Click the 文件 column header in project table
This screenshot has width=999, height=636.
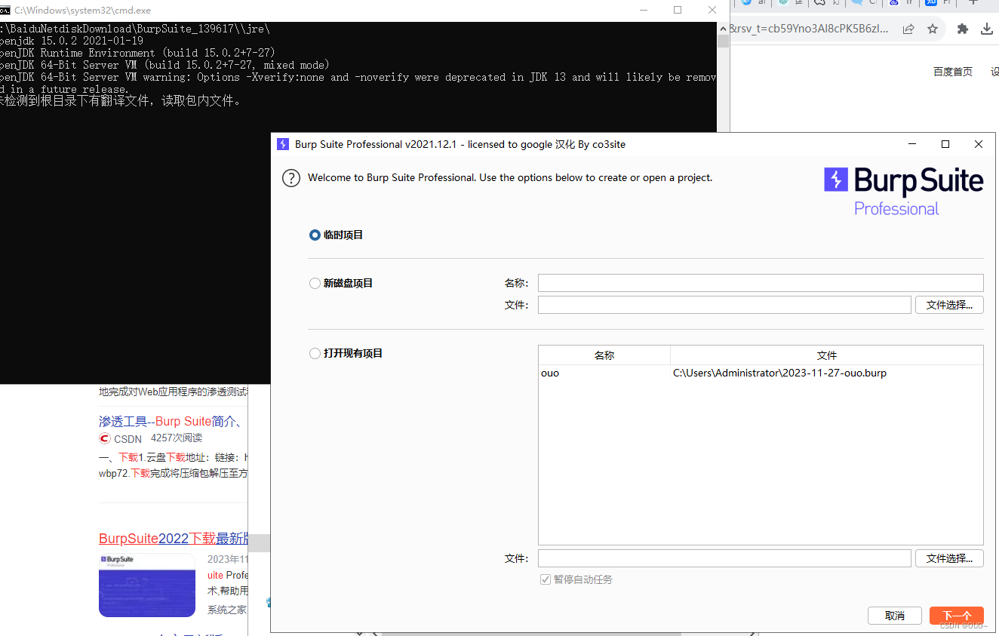click(827, 355)
